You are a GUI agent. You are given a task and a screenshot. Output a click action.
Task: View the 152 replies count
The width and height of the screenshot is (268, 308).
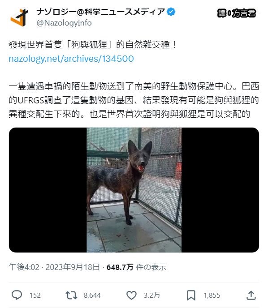[x=35, y=295]
